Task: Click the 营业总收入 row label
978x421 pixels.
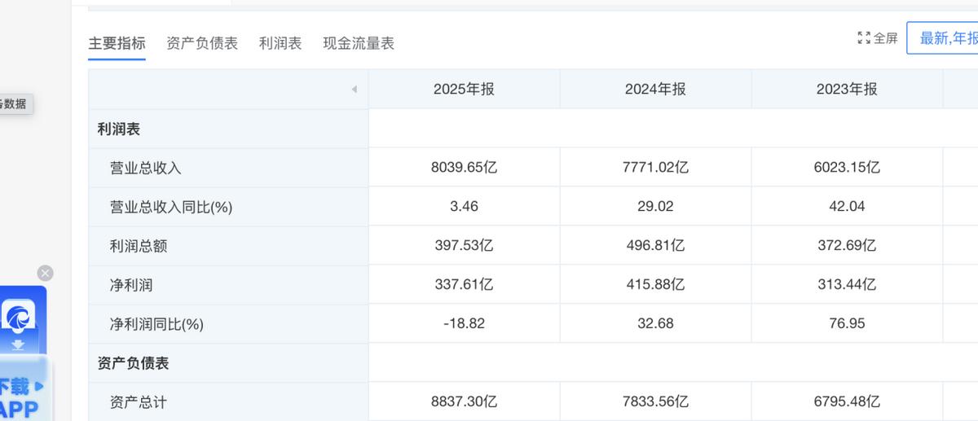Action: (146, 168)
